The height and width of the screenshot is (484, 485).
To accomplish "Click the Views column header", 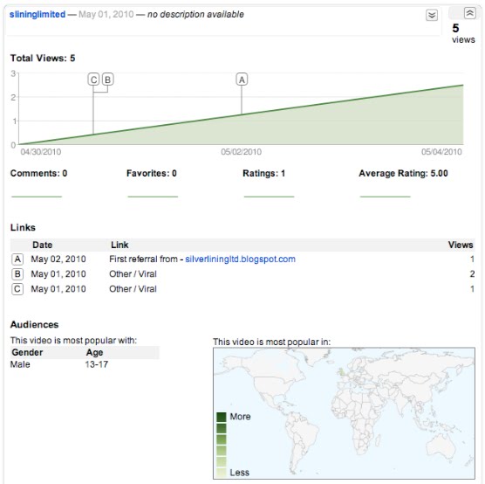I will coord(461,245).
